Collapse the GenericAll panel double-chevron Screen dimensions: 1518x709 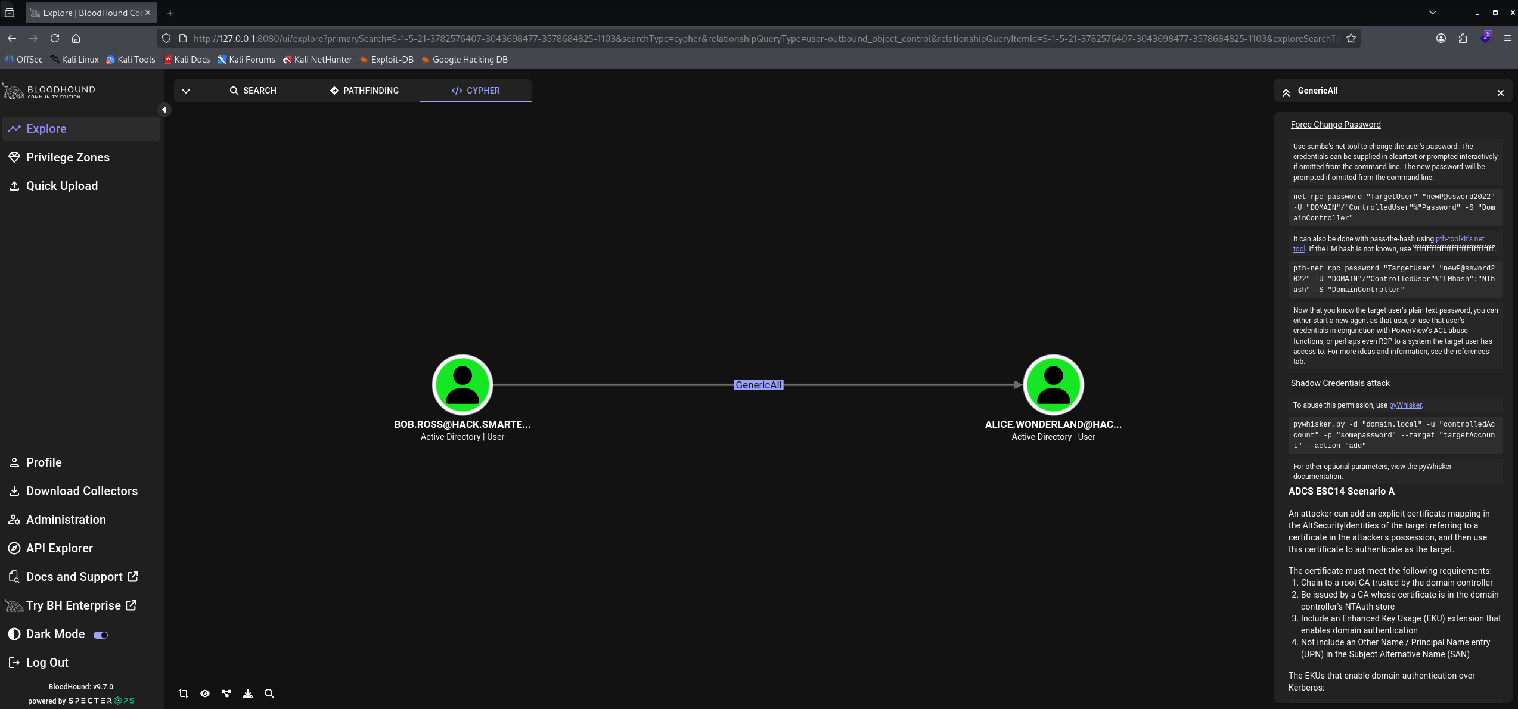click(x=1286, y=92)
